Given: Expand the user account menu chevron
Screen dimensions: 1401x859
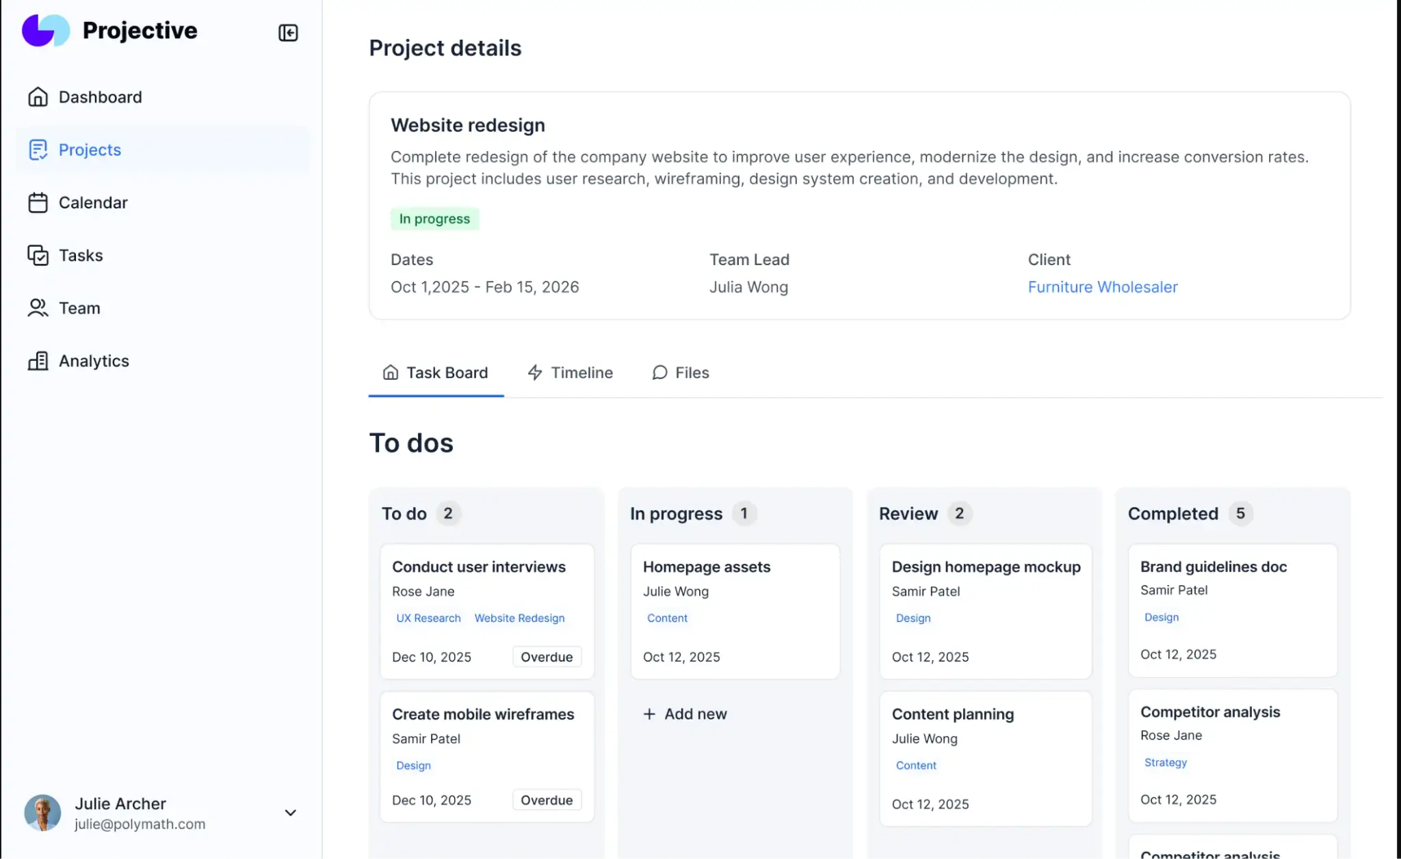Looking at the screenshot, I should click(x=290, y=813).
